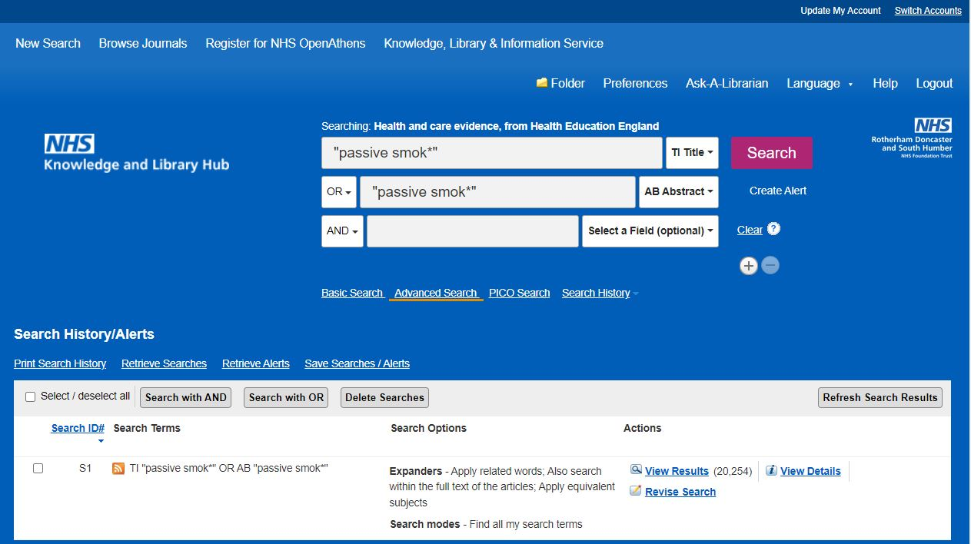Screen dimensions: 971x544
Task: Open Browse Journals
Action: 143,43
